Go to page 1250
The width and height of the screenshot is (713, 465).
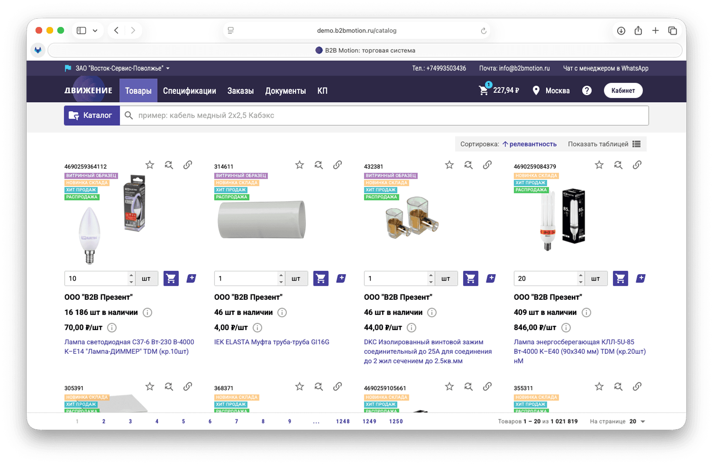396,422
